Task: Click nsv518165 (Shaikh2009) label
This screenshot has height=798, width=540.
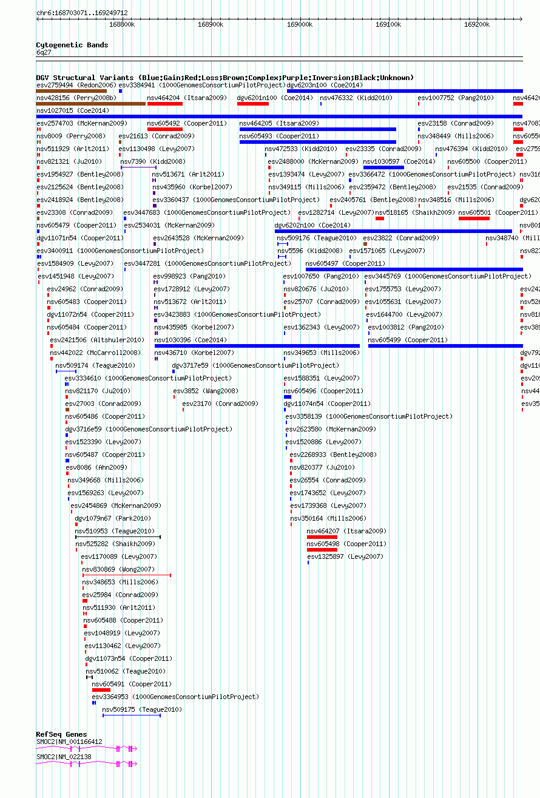Action: tap(415, 212)
